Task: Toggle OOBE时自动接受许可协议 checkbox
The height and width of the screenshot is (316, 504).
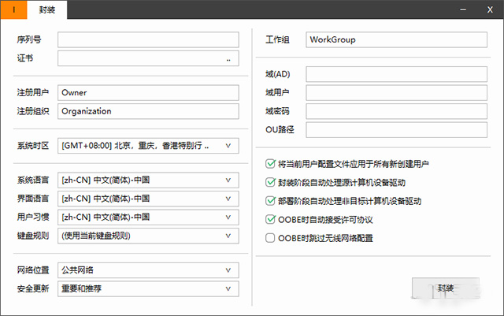Action: pyautogui.click(x=271, y=219)
